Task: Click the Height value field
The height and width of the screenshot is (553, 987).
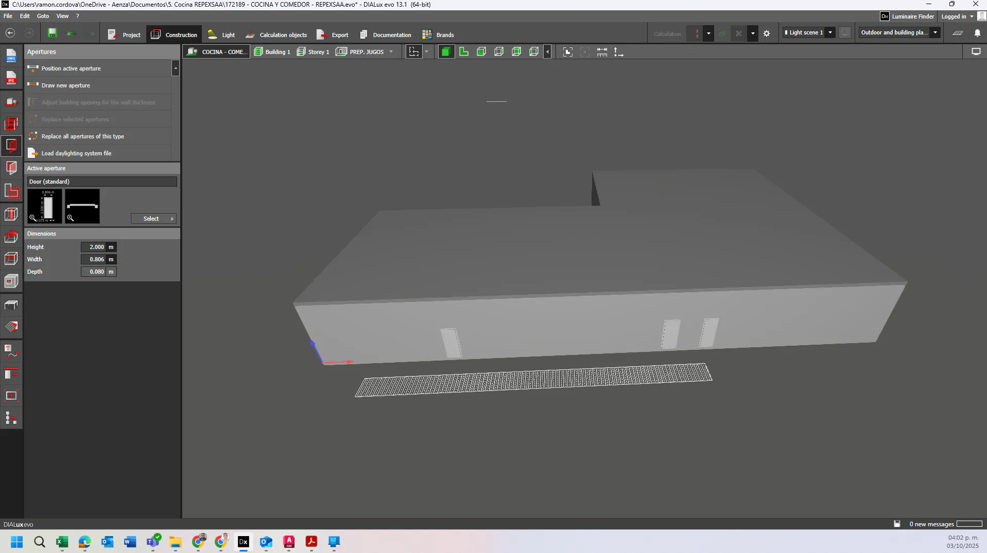Action: point(93,247)
